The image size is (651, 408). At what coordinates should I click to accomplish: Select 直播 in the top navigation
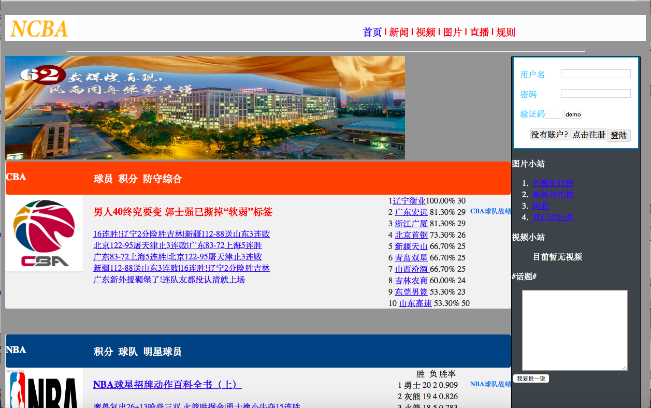tap(479, 32)
